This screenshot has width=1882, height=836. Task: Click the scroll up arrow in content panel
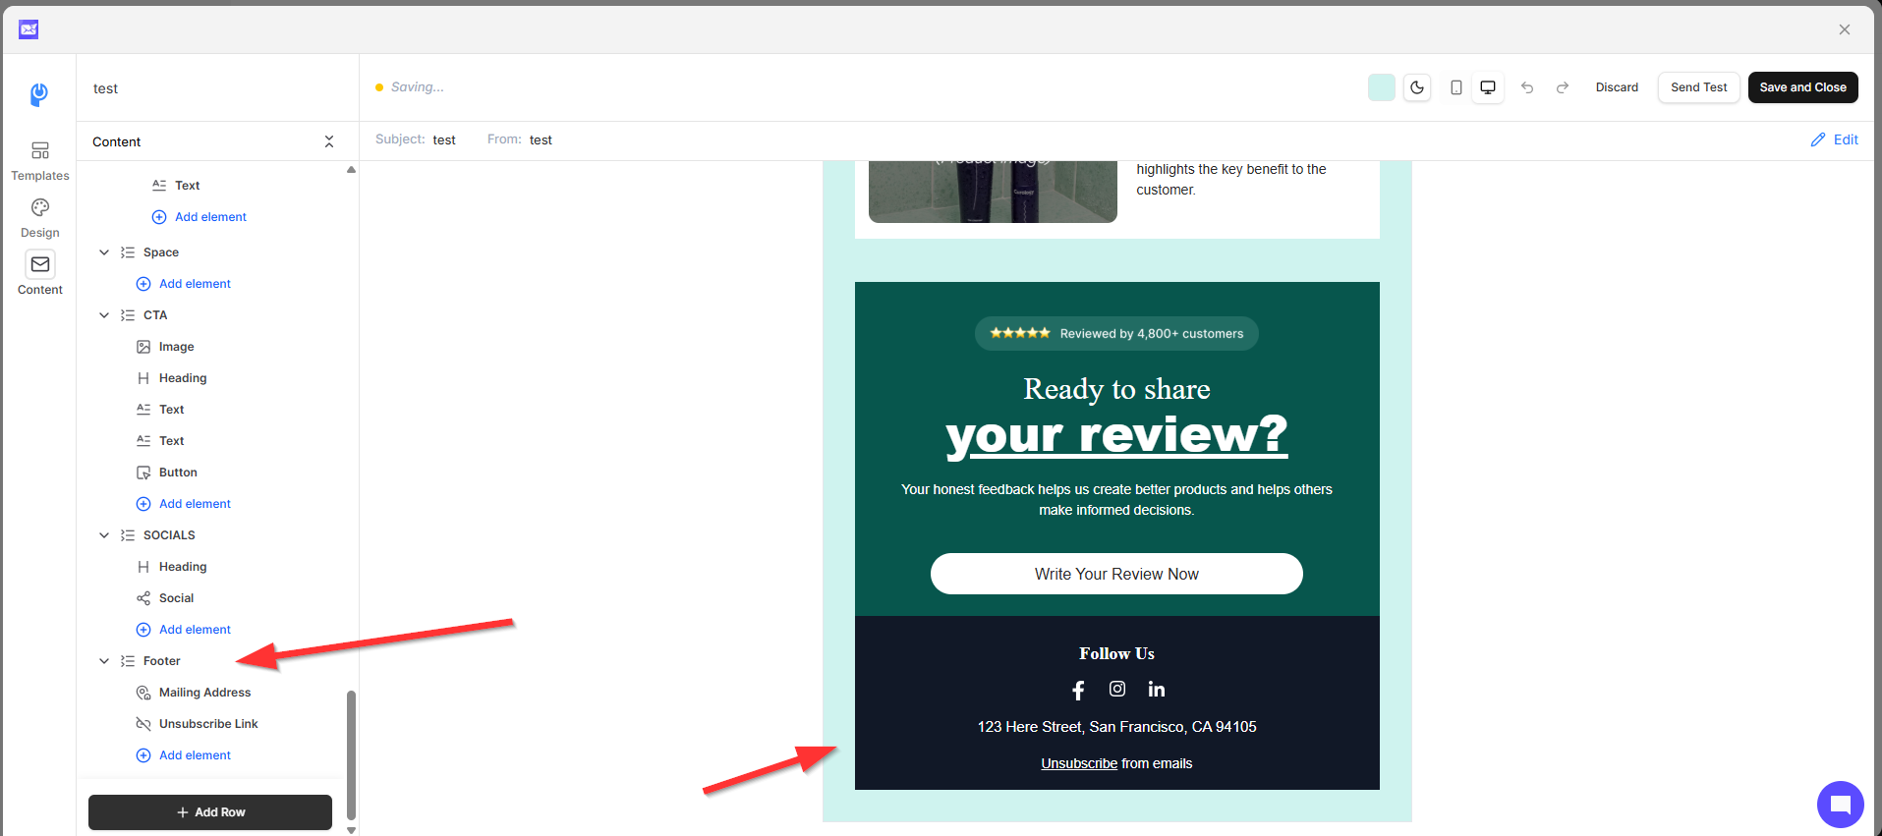coord(351,170)
